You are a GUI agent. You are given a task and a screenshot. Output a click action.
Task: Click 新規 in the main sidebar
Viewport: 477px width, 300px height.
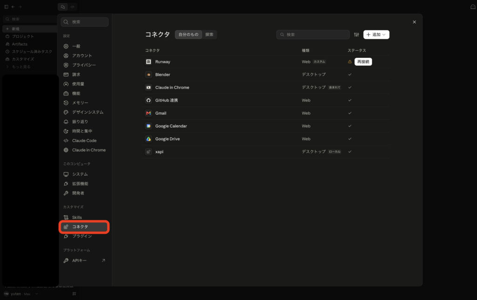click(x=30, y=29)
